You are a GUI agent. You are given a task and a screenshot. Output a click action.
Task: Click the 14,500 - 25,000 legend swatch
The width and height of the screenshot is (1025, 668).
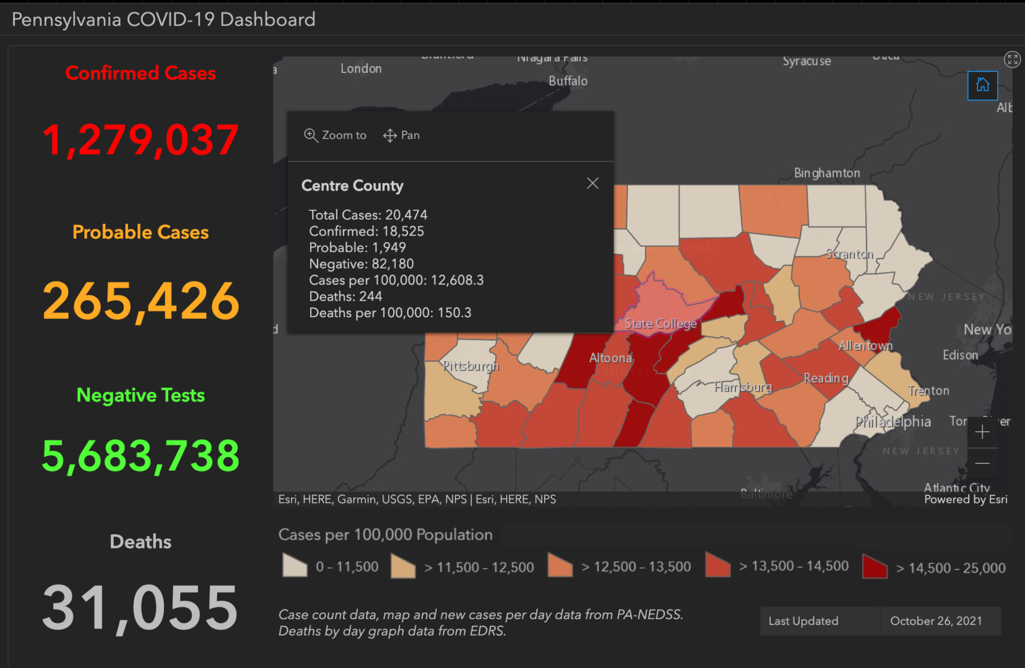click(x=875, y=567)
